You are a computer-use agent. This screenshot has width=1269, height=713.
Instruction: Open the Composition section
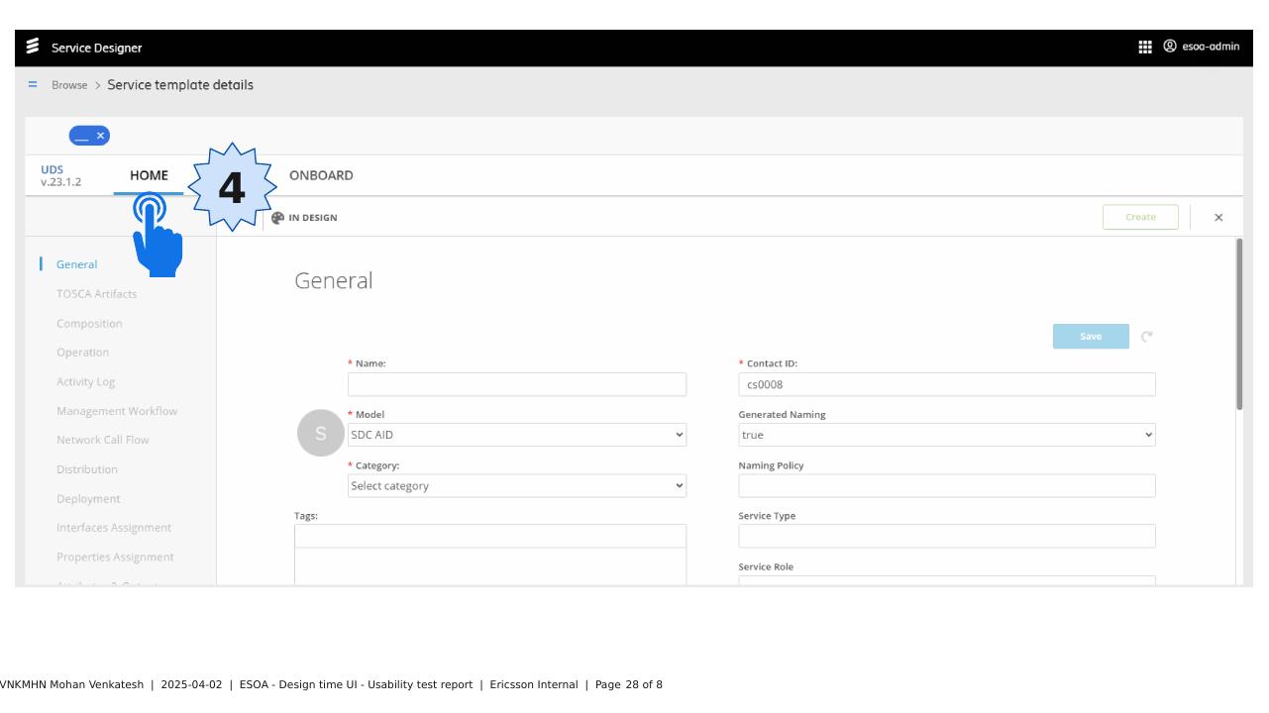(x=89, y=324)
